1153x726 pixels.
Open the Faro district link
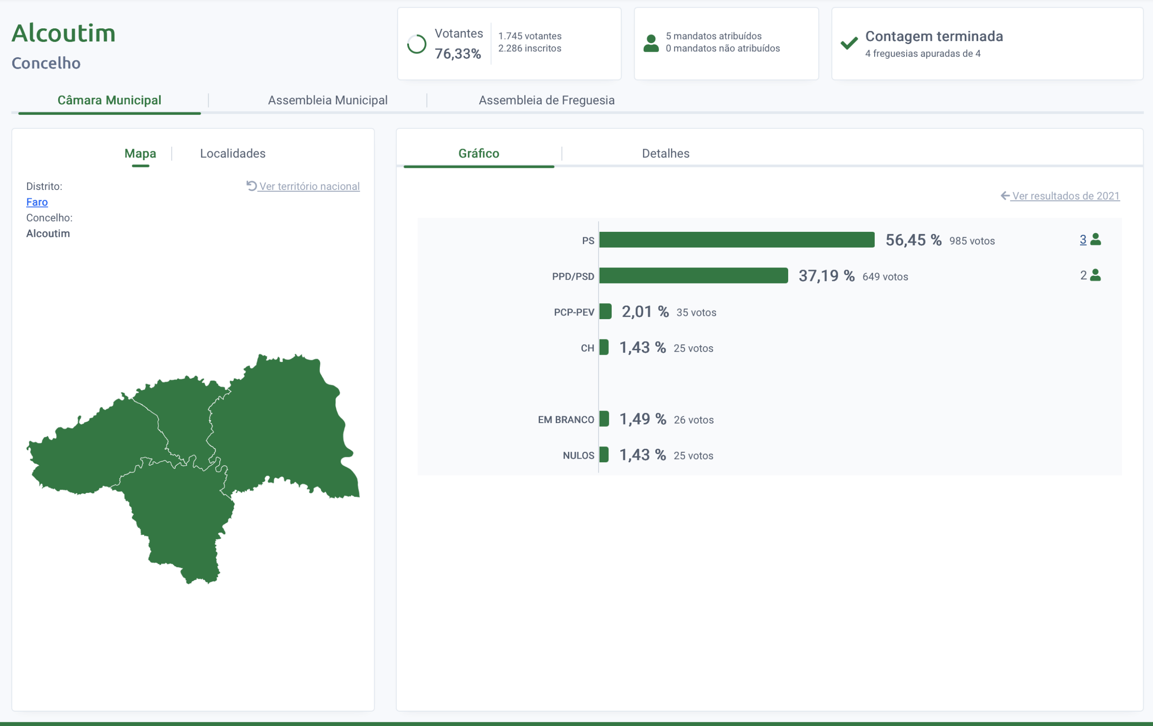[37, 202]
